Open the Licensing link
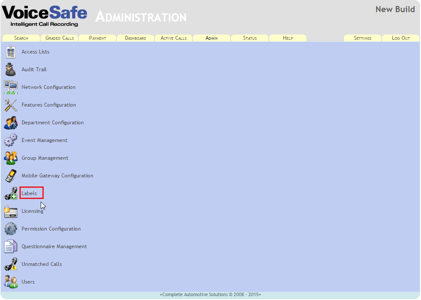The width and height of the screenshot is (421, 300). [x=32, y=211]
